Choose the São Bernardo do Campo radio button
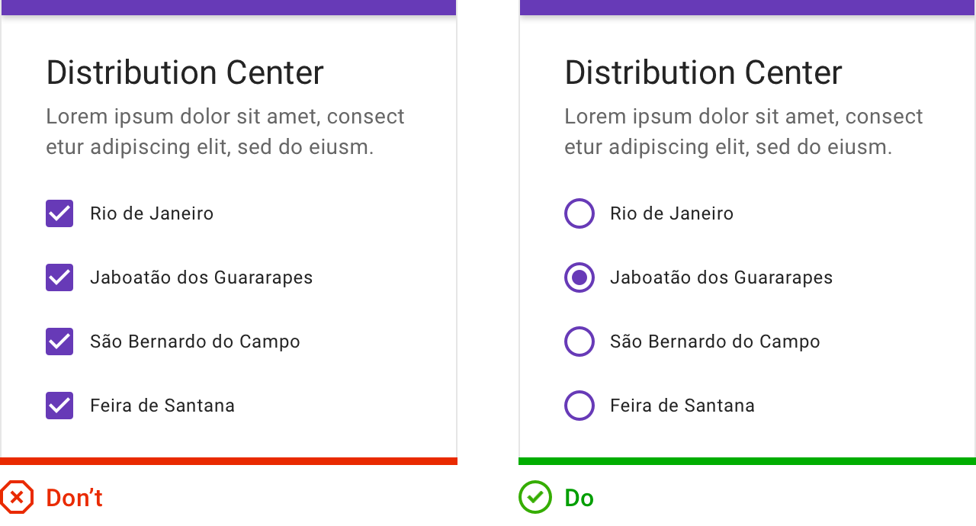This screenshot has width=976, height=526. (x=579, y=342)
